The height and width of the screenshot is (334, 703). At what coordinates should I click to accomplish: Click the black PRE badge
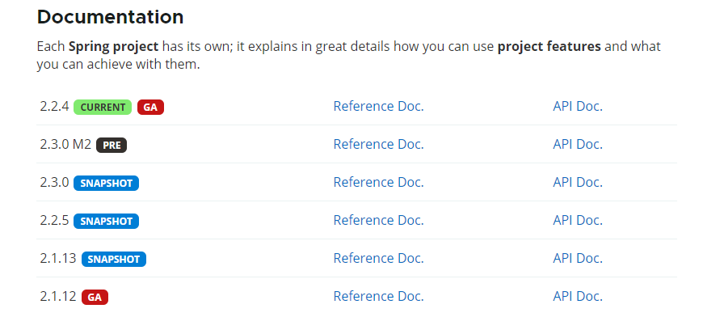pos(112,146)
